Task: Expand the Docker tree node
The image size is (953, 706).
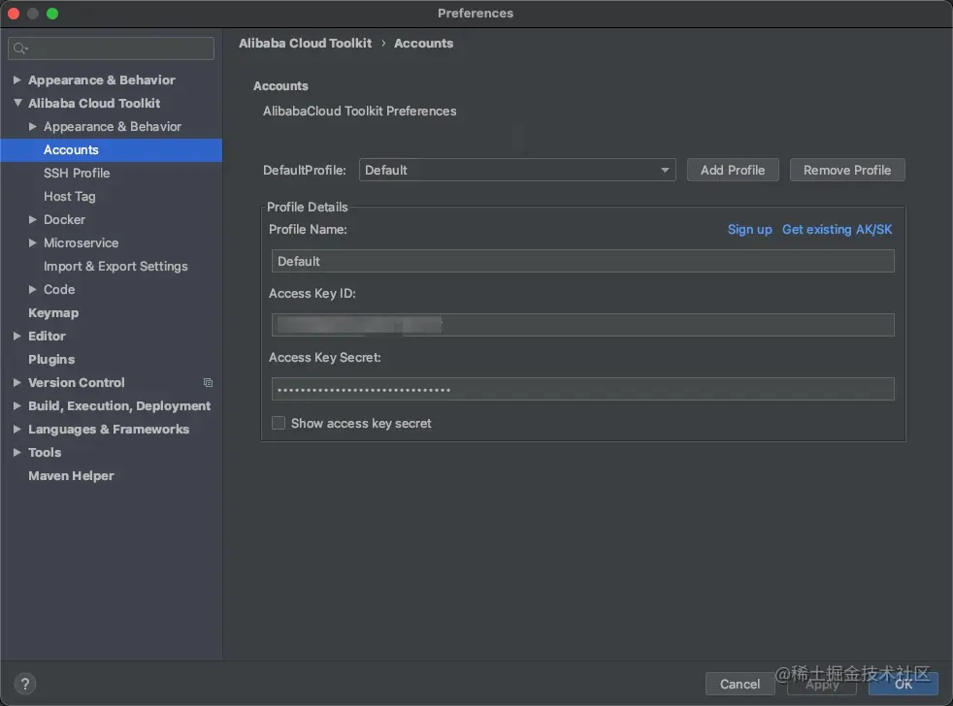Action: click(x=33, y=219)
